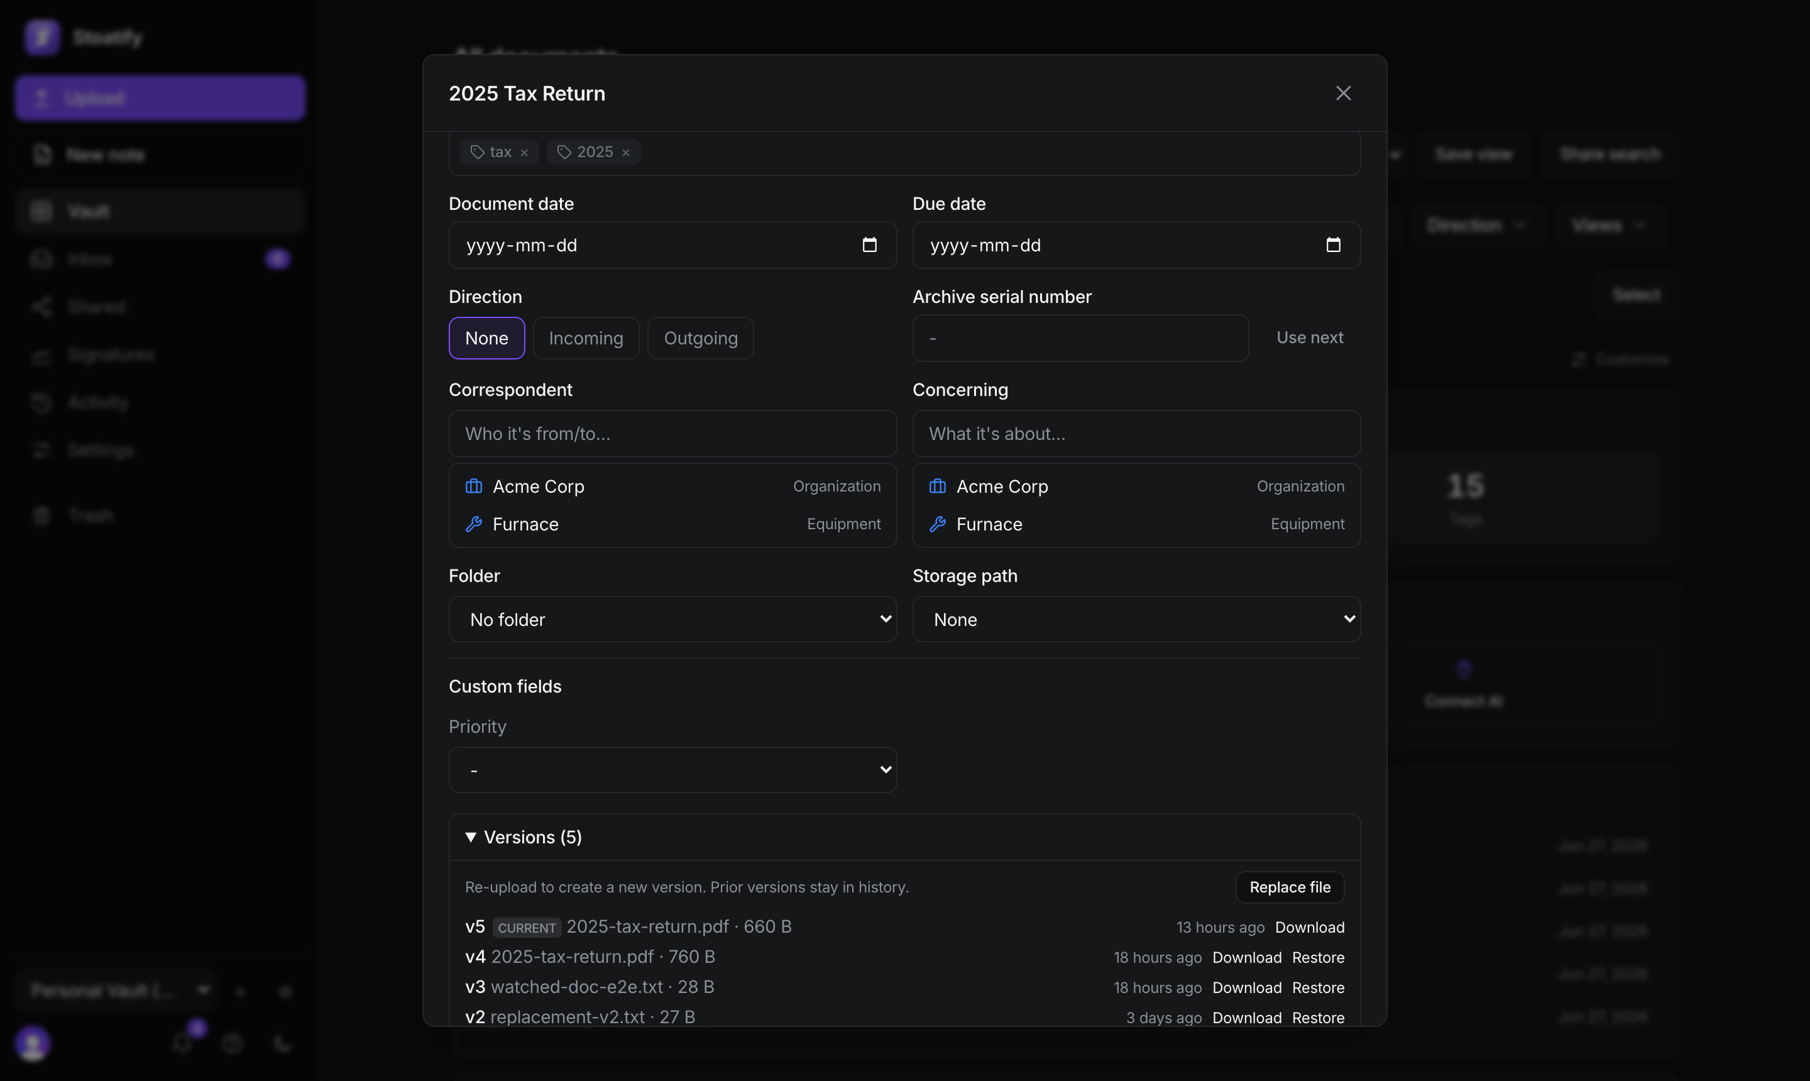The width and height of the screenshot is (1810, 1081).
Task: Open New note in sidebar
Action: click(160, 155)
